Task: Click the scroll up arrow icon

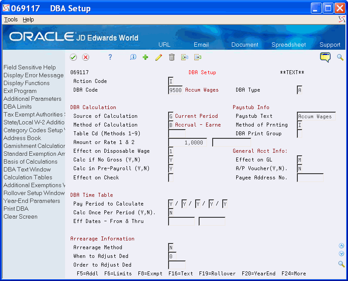Action: (341, 246)
